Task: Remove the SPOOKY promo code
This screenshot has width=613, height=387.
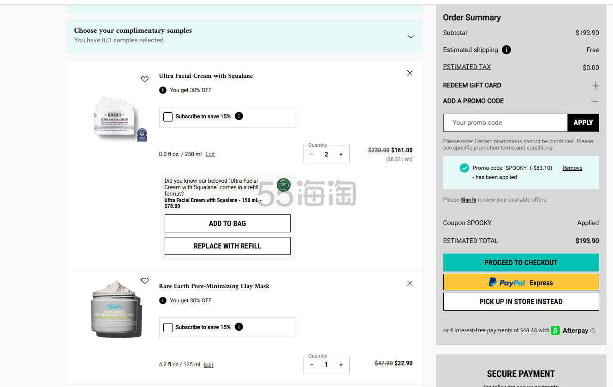Action: [572, 168]
